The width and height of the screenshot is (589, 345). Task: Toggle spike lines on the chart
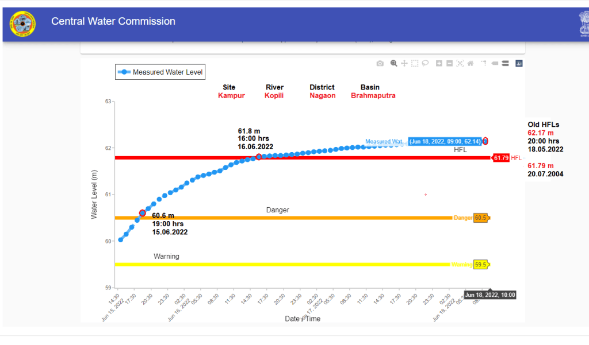(x=484, y=64)
